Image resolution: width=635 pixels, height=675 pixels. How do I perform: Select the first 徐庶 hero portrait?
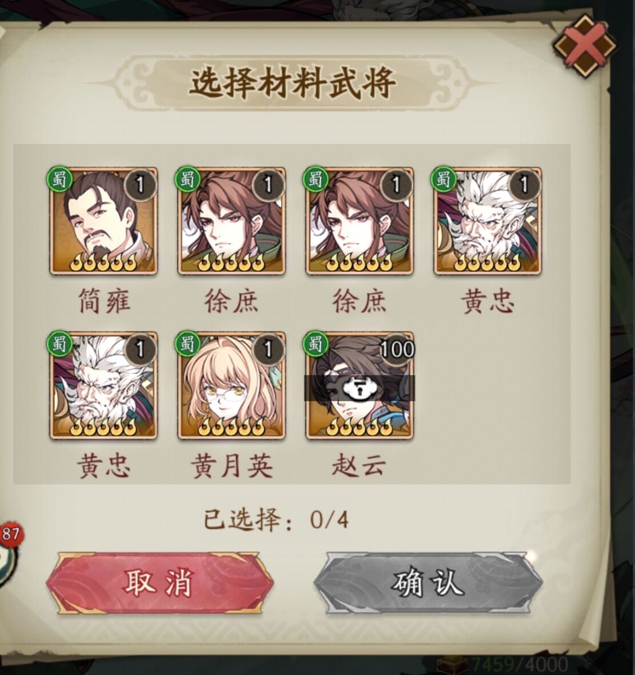tap(231, 221)
